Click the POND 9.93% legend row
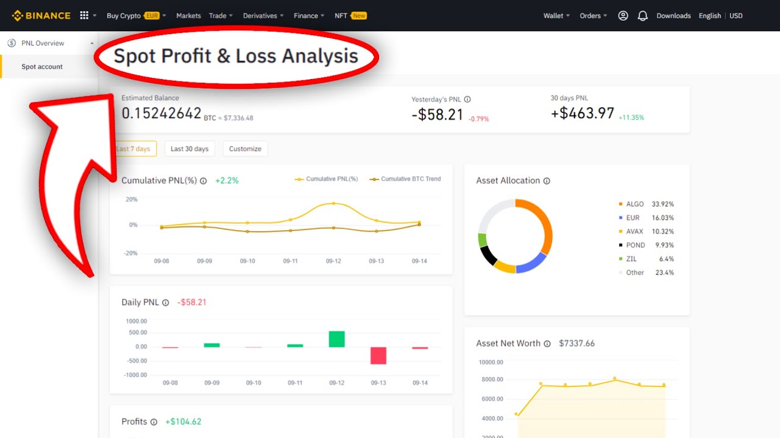The height and width of the screenshot is (438, 780). (x=646, y=245)
